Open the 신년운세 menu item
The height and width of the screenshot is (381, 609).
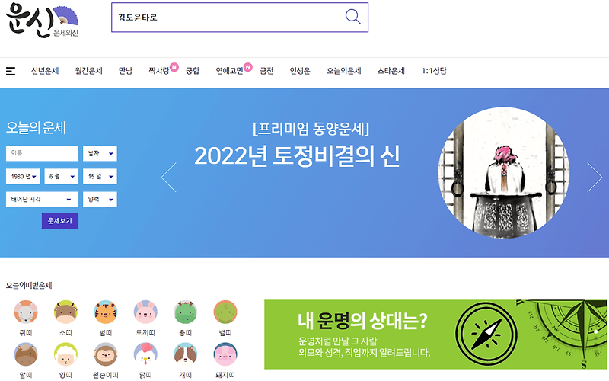click(x=45, y=71)
